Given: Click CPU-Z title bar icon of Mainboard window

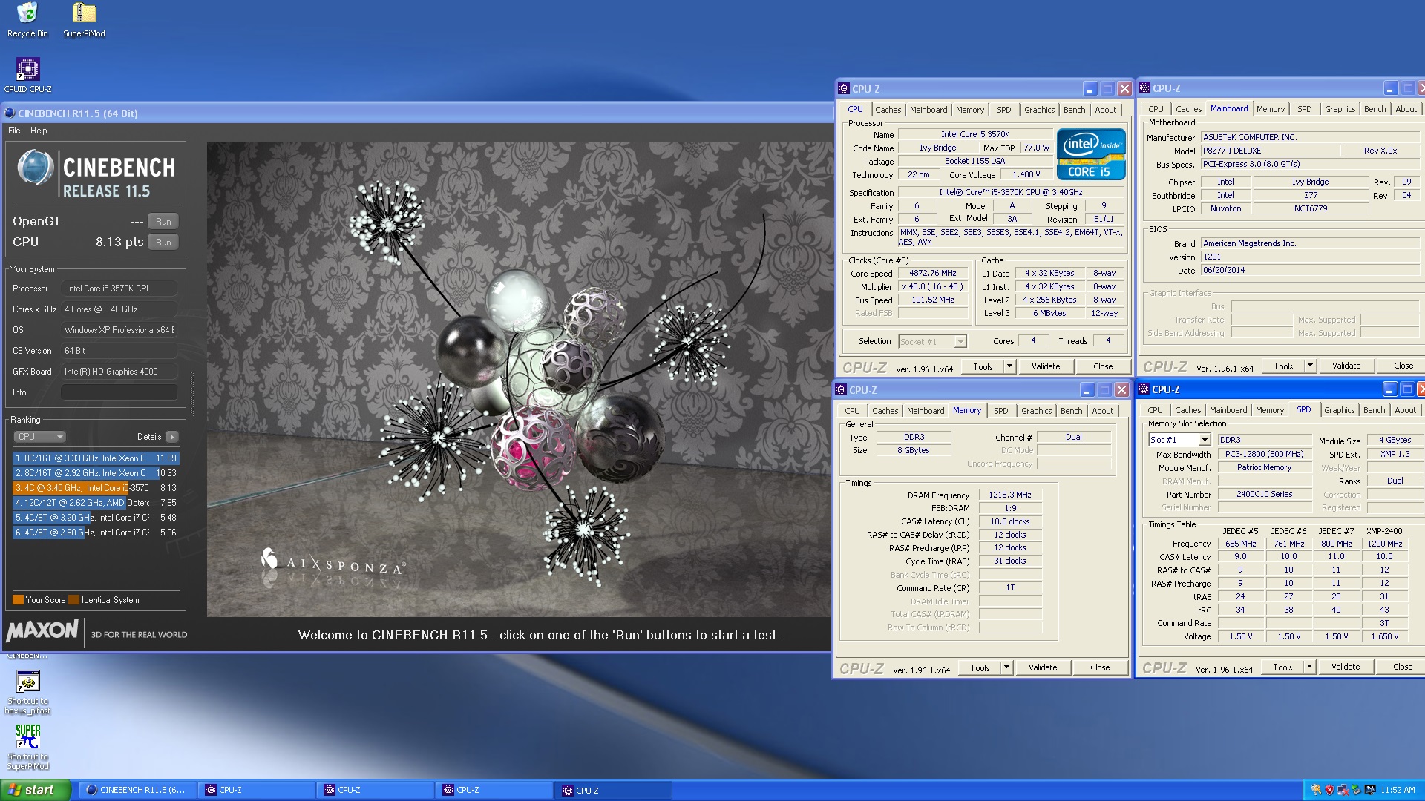Looking at the screenshot, I should [1144, 88].
